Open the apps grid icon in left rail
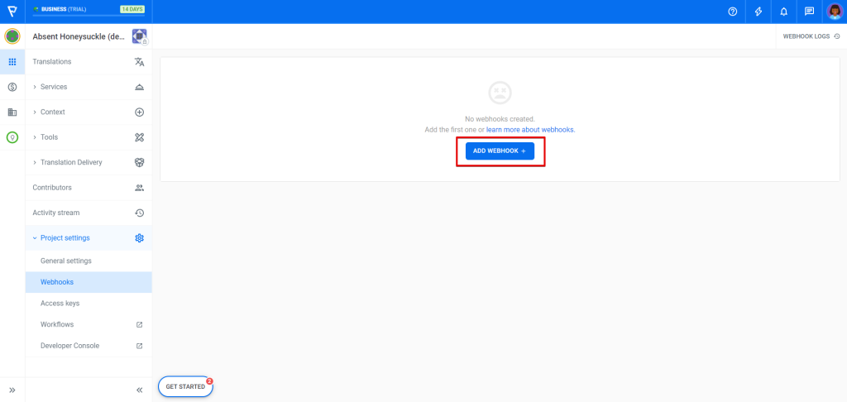 coord(12,62)
